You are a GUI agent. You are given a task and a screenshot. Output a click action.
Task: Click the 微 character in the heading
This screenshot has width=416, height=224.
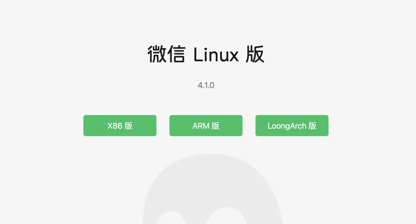click(x=156, y=54)
